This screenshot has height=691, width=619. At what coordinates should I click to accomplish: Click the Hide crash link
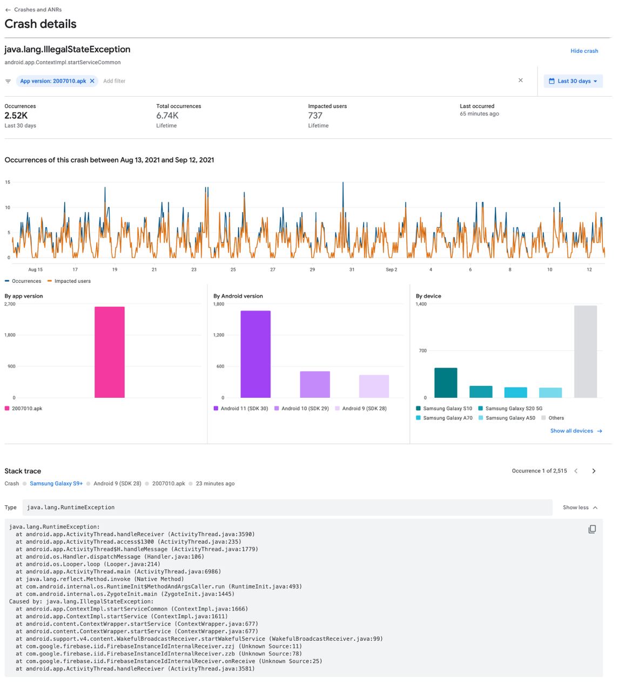pyautogui.click(x=584, y=51)
